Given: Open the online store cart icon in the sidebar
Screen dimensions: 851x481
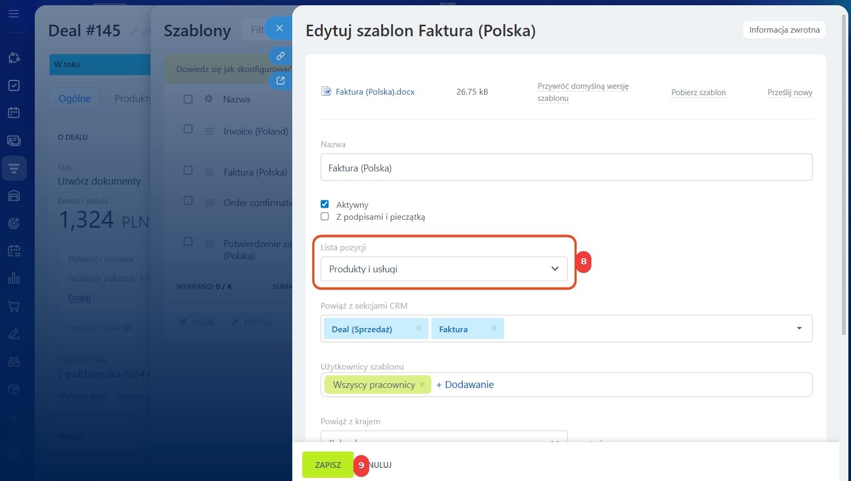Looking at the screenshot, I should click(14, 306).
